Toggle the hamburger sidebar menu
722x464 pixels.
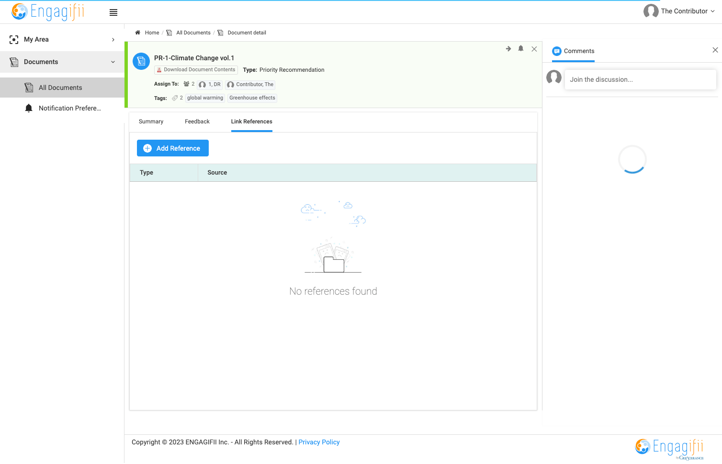(x=113, y=13)
